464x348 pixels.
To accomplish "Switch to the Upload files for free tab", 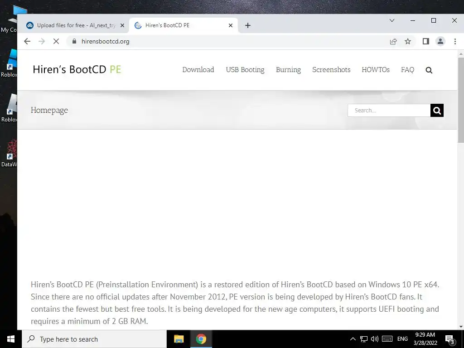I will (x=74, y=25).
